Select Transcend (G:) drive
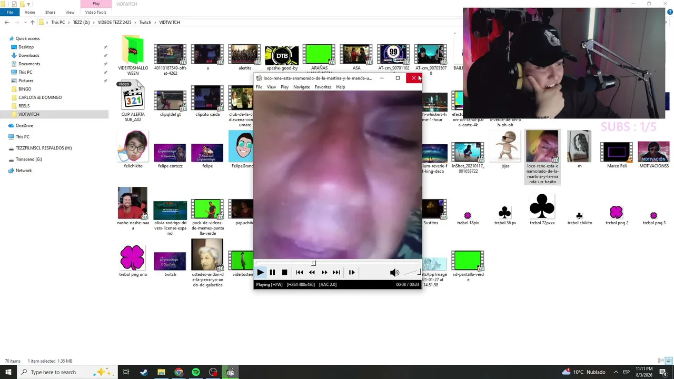Image resolution: width=674 pixels, height=379 pixels. click(28, 159)
